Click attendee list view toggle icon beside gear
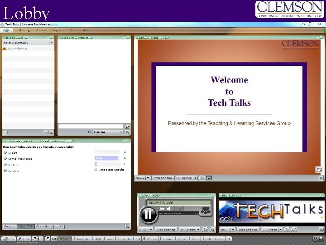326x245 pixels. (45, 132)
